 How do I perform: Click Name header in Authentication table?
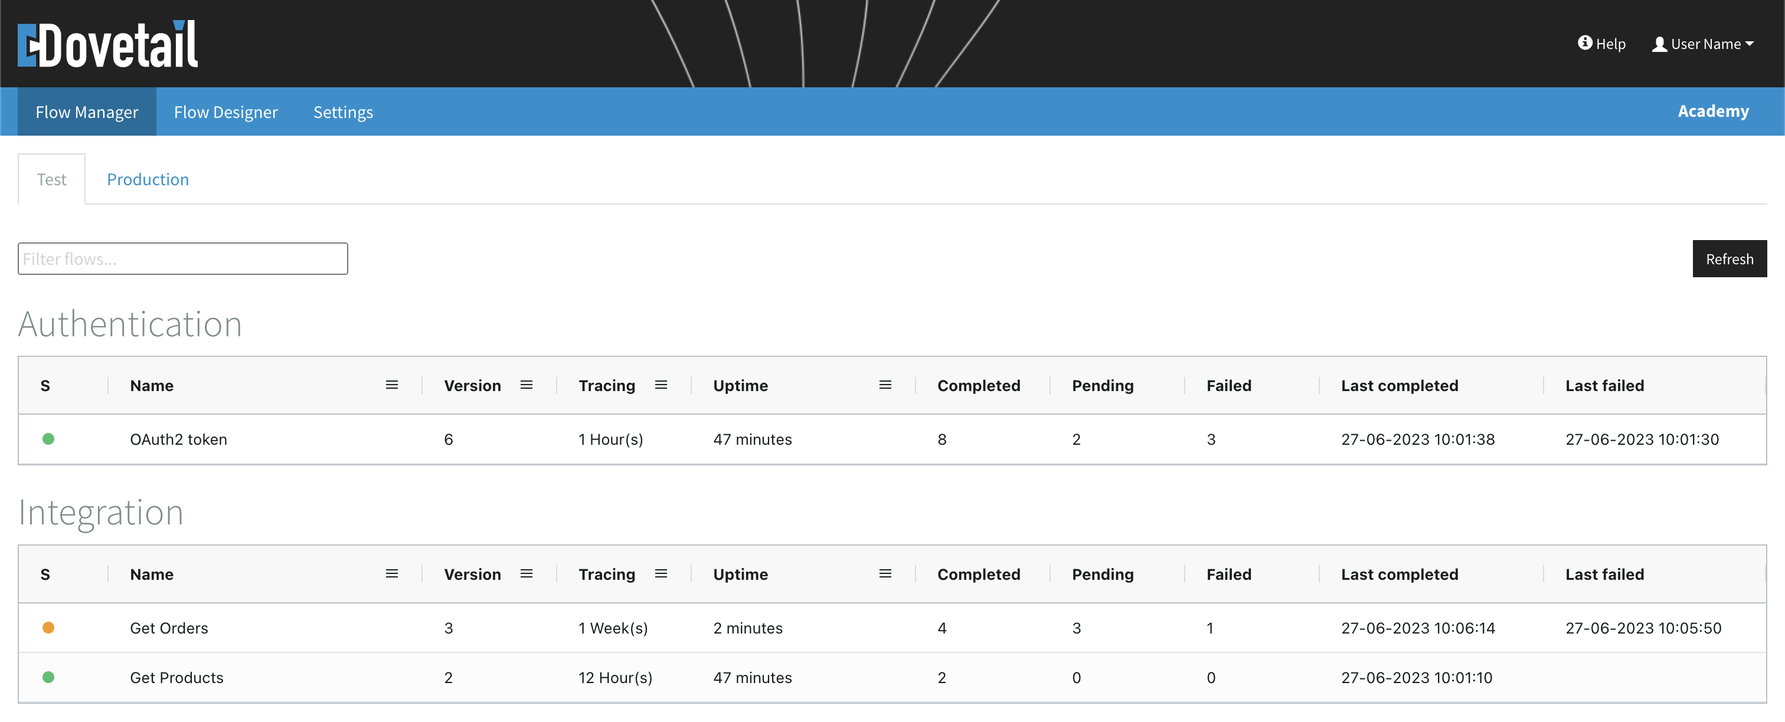(x=152, y=386)
